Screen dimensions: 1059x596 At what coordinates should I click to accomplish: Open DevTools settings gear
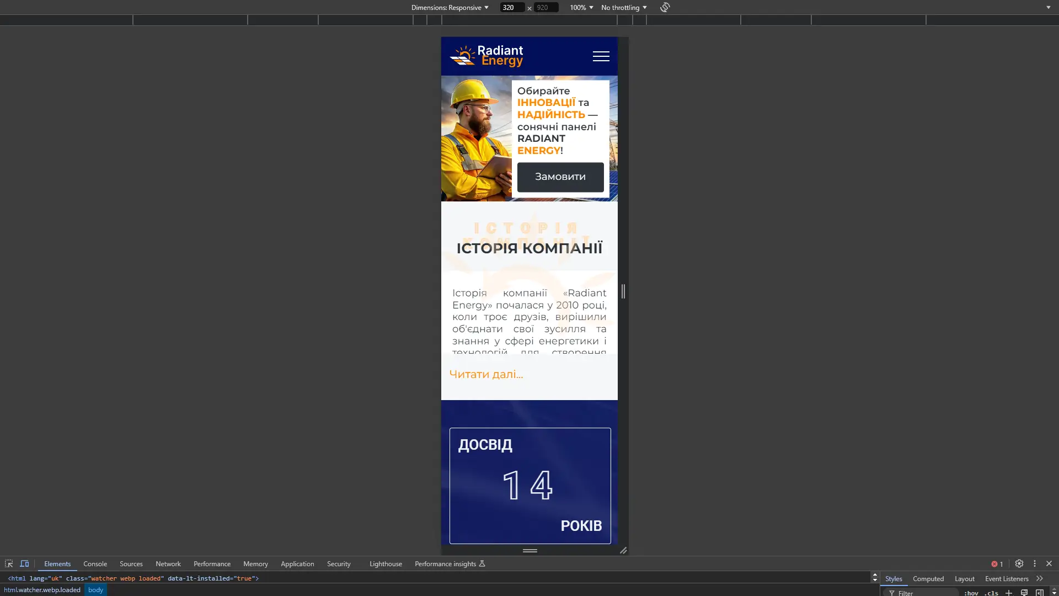pos(1019,563)
